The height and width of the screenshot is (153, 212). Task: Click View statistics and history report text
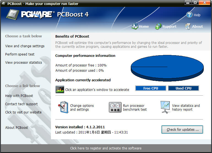[x=186, y=107]
